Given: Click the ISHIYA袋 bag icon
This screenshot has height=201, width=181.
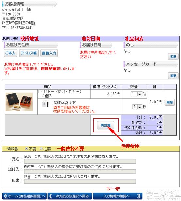Looking at the screenshot, I should coord(45,104).
